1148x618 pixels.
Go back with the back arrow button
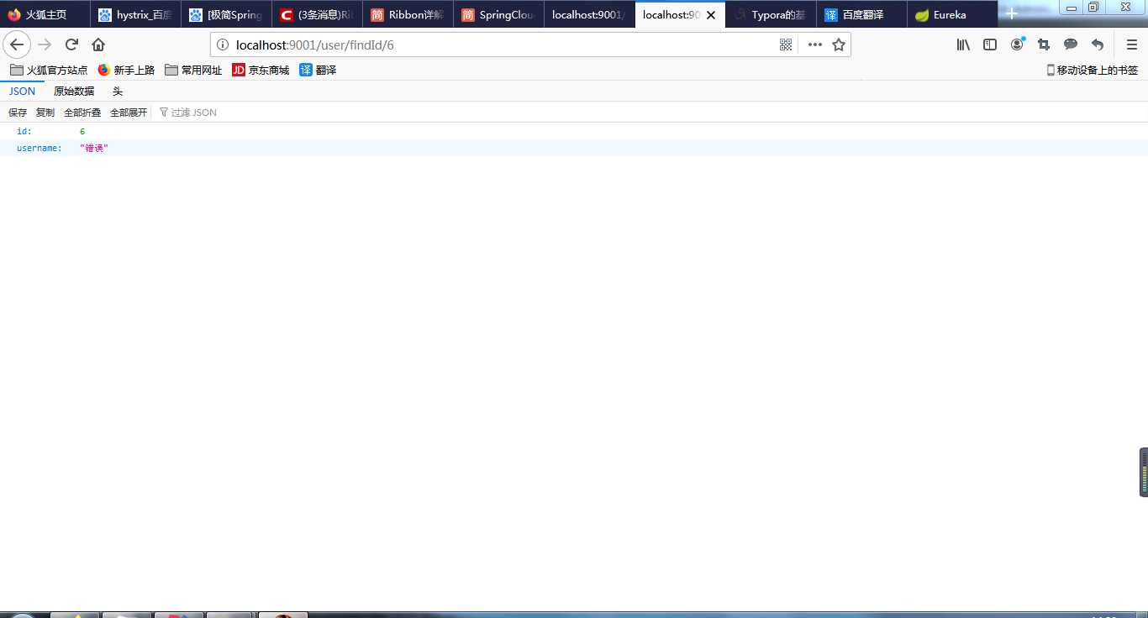(17, 45)
